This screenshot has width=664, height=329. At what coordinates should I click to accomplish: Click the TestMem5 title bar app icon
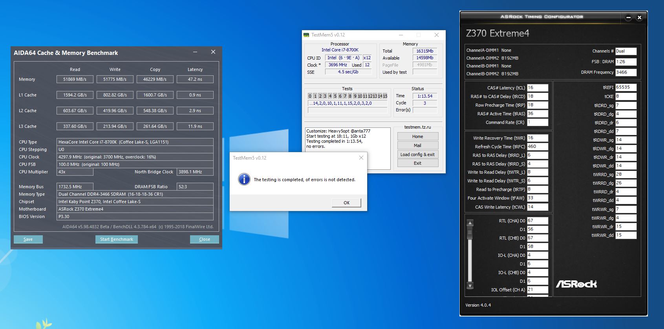point(306,35)
